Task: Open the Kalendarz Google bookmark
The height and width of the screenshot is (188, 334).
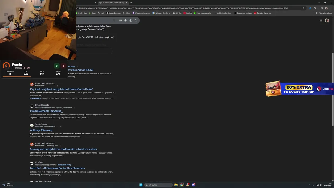Action: click(x=161, y=13)
